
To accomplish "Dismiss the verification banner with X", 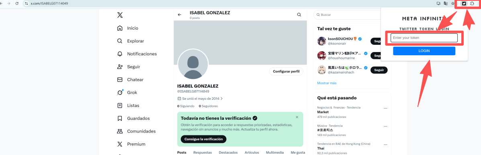I will point(297,117).
